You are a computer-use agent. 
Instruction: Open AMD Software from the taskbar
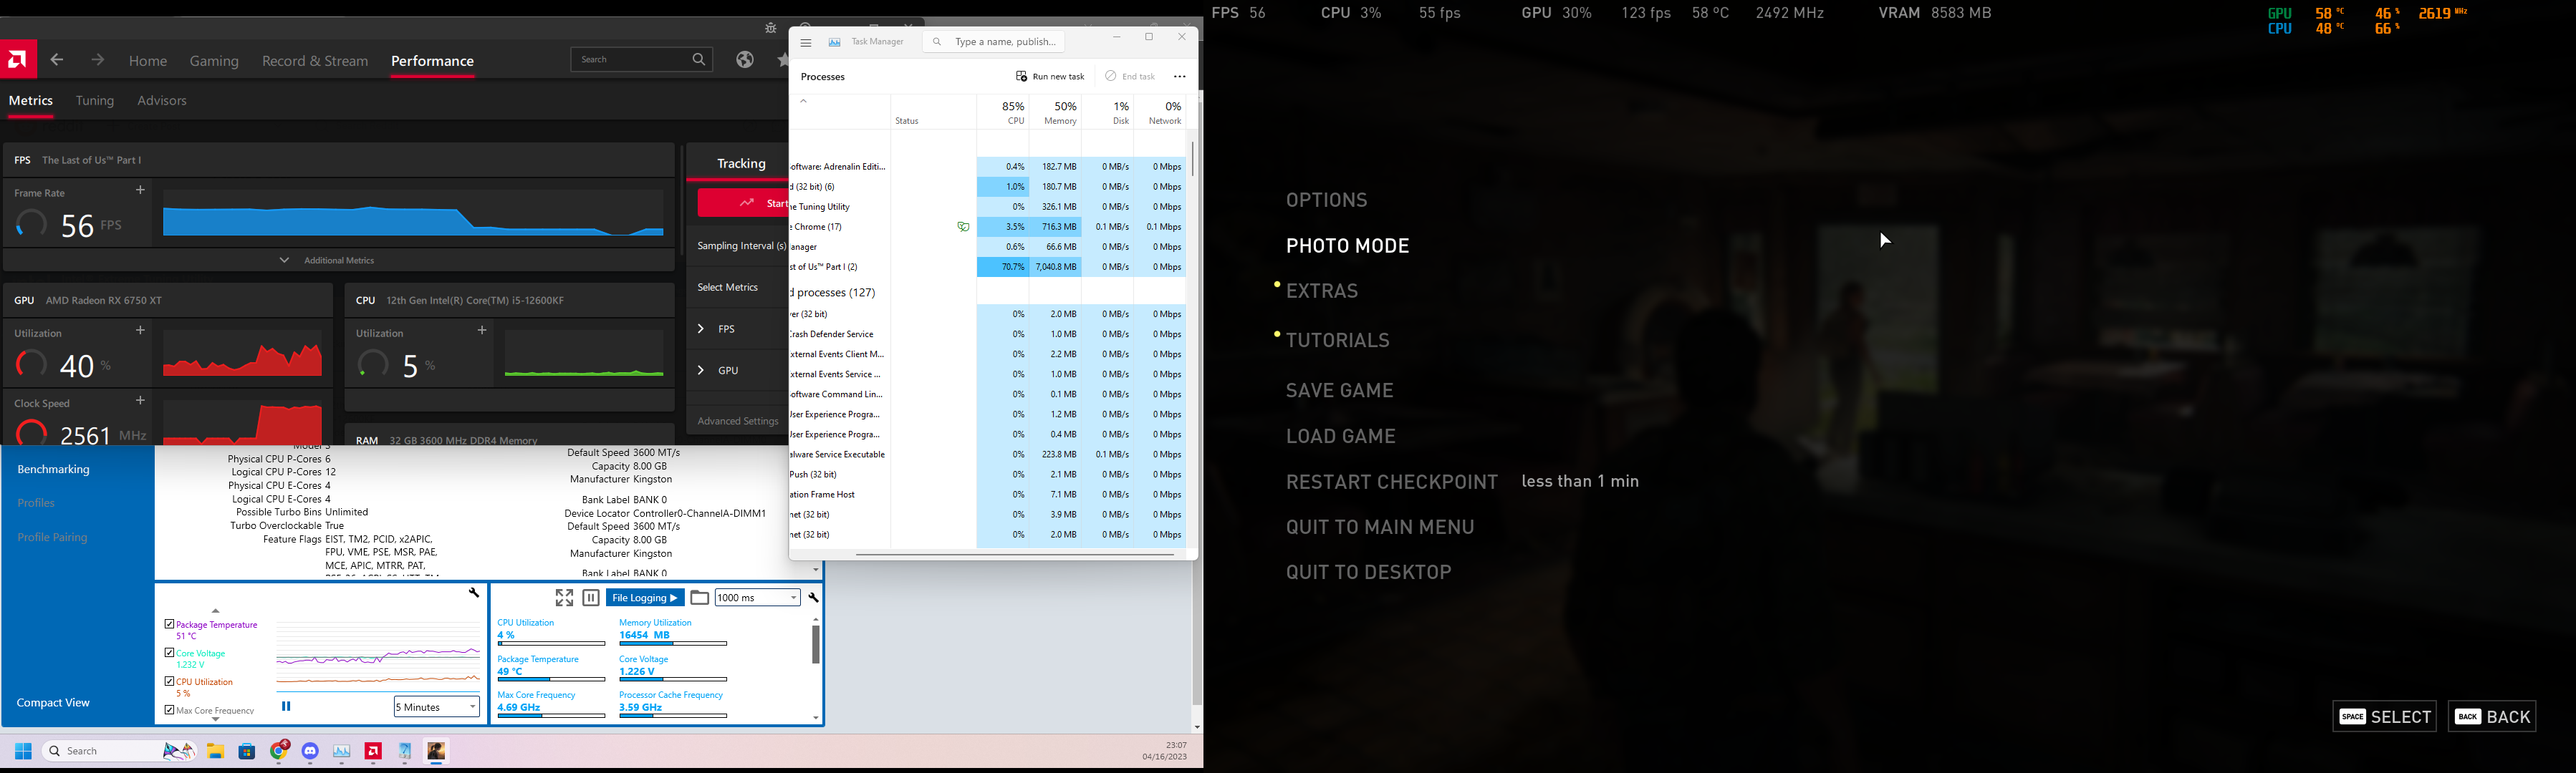click(374, 751)
